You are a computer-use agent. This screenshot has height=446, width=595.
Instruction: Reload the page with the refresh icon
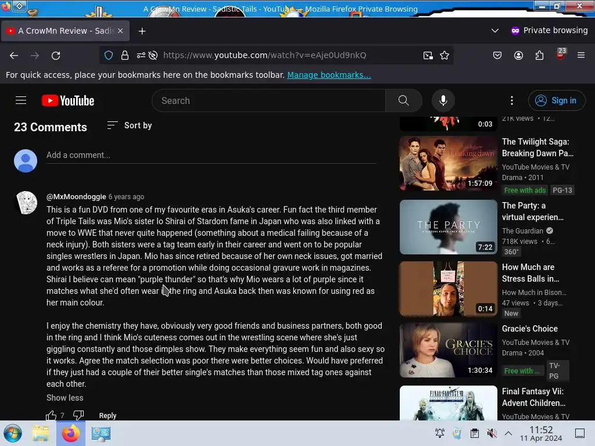coord(56,55)
